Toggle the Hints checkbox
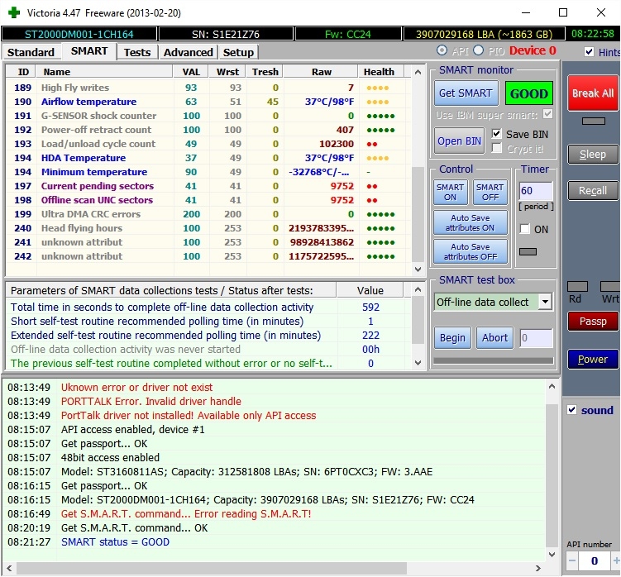This screenshot has height=577, width=621. coord(589,52)
